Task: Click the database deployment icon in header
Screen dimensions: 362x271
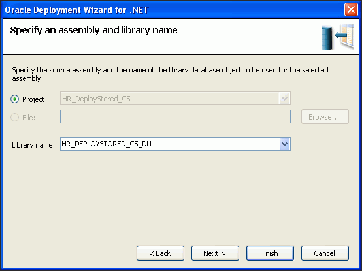Action: [338, 37]
